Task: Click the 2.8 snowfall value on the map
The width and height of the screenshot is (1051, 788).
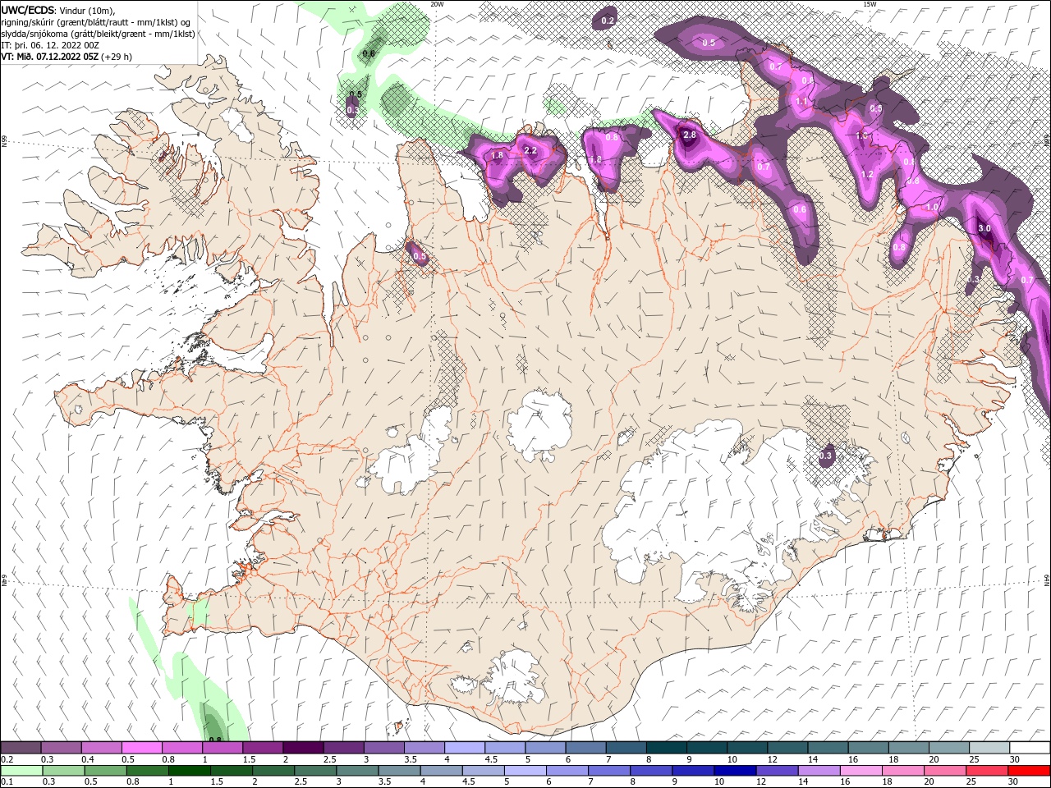Action: point(690,135)
